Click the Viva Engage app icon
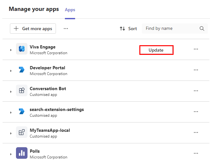The width and height of the screenshot is (210, 161). [22, 49]
